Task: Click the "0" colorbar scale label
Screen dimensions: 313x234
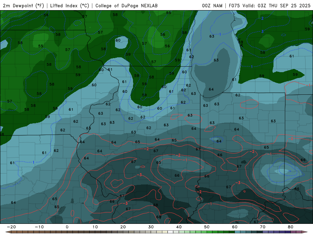Action: (67, 227)
